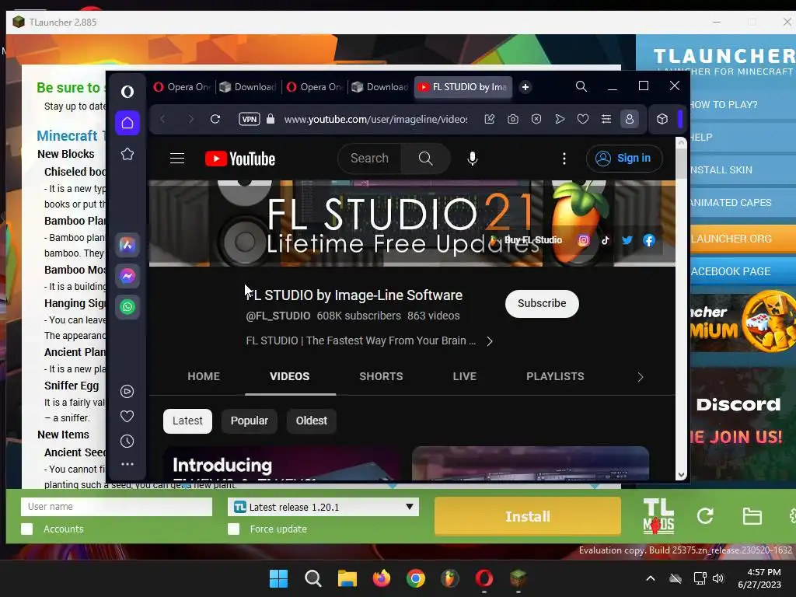Click the site security padlock icon
The image size is (796, 597).
(x=271, y=119)
